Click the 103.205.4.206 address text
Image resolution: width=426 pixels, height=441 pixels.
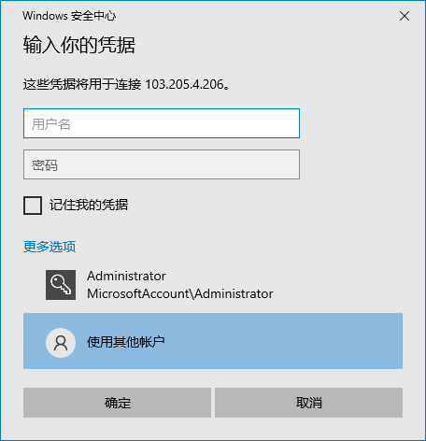[185, 84]
